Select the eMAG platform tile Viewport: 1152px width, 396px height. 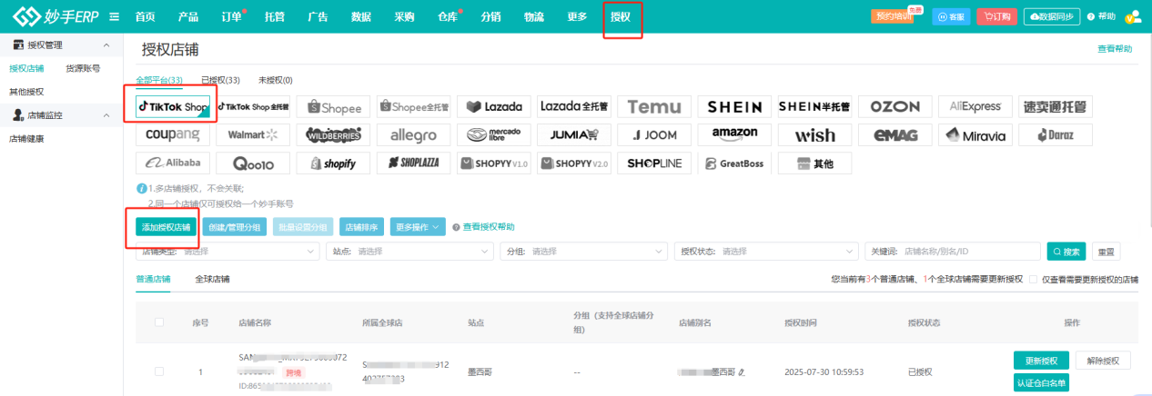(894, 135)
